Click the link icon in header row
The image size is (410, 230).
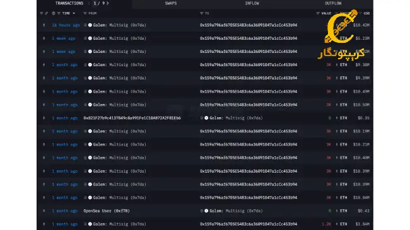[46, 13]
